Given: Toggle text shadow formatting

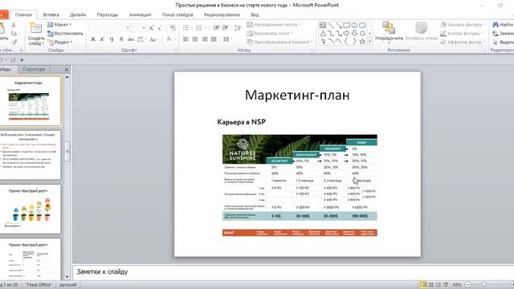Looking at the screenshot, I should (x=121, y=39).
